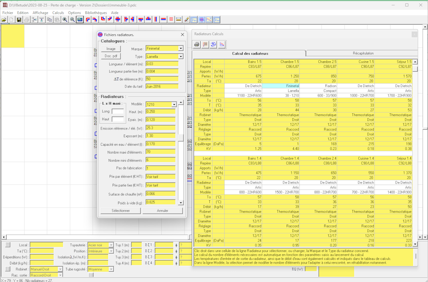This screenshot has height=282, width=428.
Task: Click the zoom out magnifier icon
Action: pos(72,20)
